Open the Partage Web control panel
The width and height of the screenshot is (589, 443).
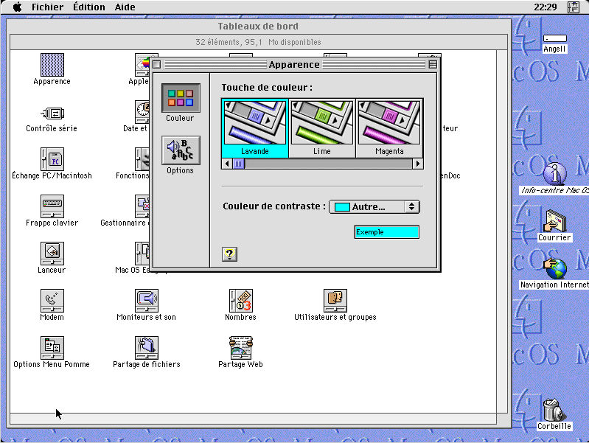pos(241,348)
